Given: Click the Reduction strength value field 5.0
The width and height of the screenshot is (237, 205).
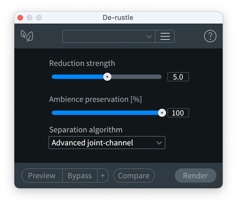Looking at the screenshot, I should tap(178, 77).
